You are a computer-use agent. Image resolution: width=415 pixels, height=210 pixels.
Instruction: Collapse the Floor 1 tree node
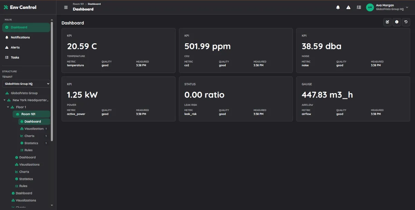tap(8, 107)
